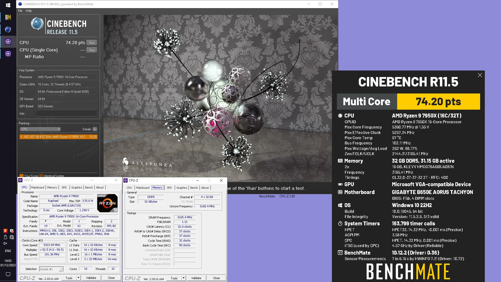Image resolution: width=501 pixels, height=282 pixels.
Task: Open the Mainboard tab in left CPU-Z
Action: pos(38,187)
